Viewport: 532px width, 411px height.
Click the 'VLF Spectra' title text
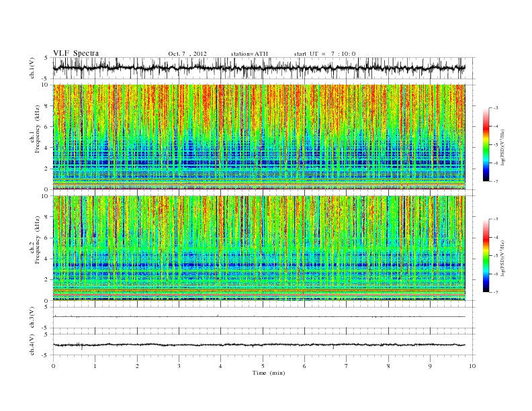coord(76,53)
